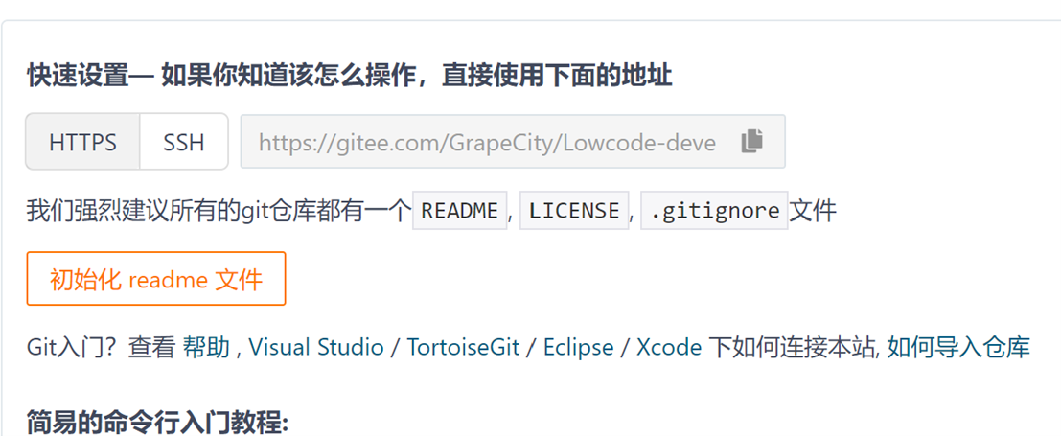Open the 如何导入仓库 link
Screen dimensions: 1061x436
click(x=958, y=347)
